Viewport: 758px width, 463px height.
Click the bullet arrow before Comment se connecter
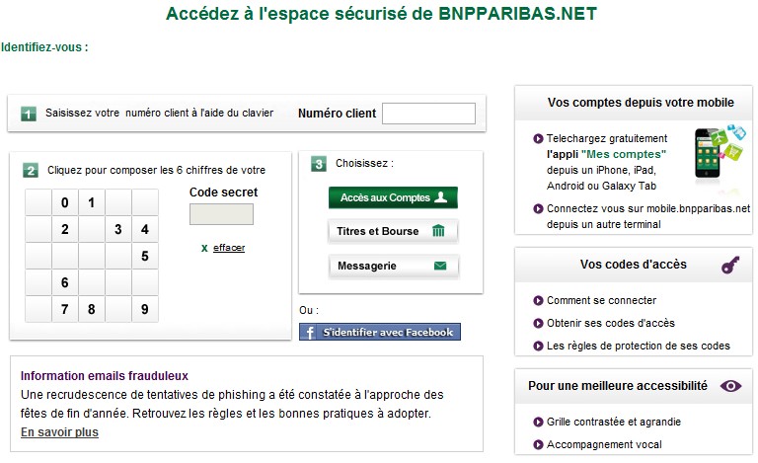538,300
